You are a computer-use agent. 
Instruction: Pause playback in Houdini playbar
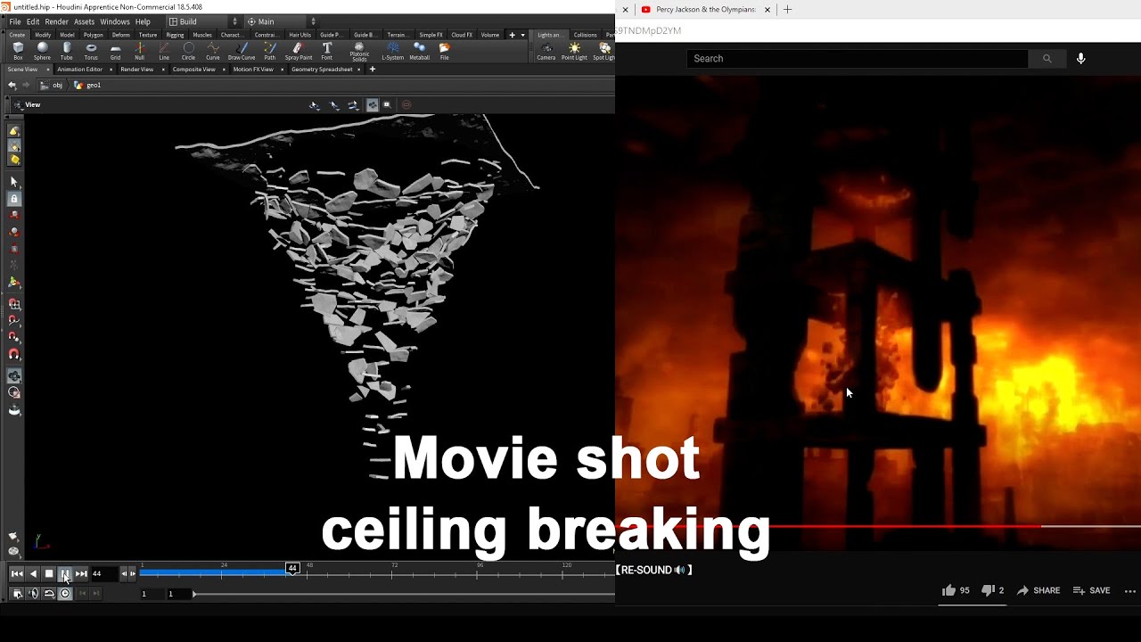click(x=64, y=573)
